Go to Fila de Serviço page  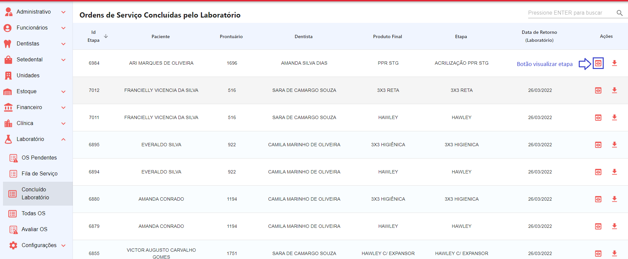point(39,174)
